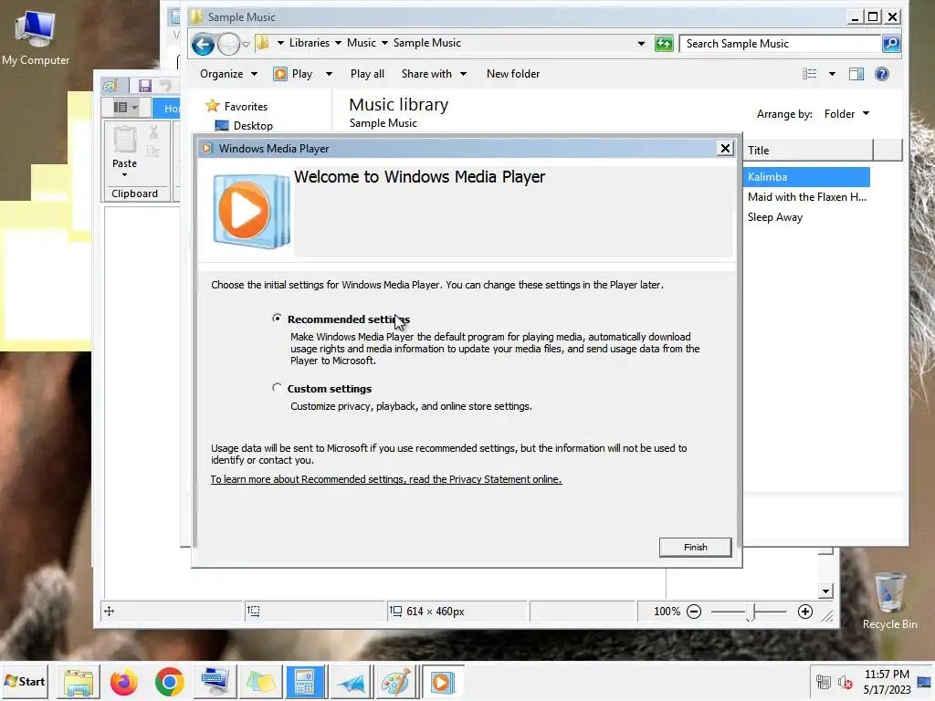Open the address bar history dropdown
The image size is (935, 701).
[641, 44]
